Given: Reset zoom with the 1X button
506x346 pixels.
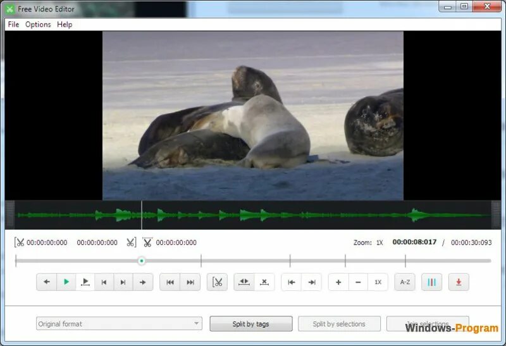Looking at the screenshot, I should [x=378, y=282].
